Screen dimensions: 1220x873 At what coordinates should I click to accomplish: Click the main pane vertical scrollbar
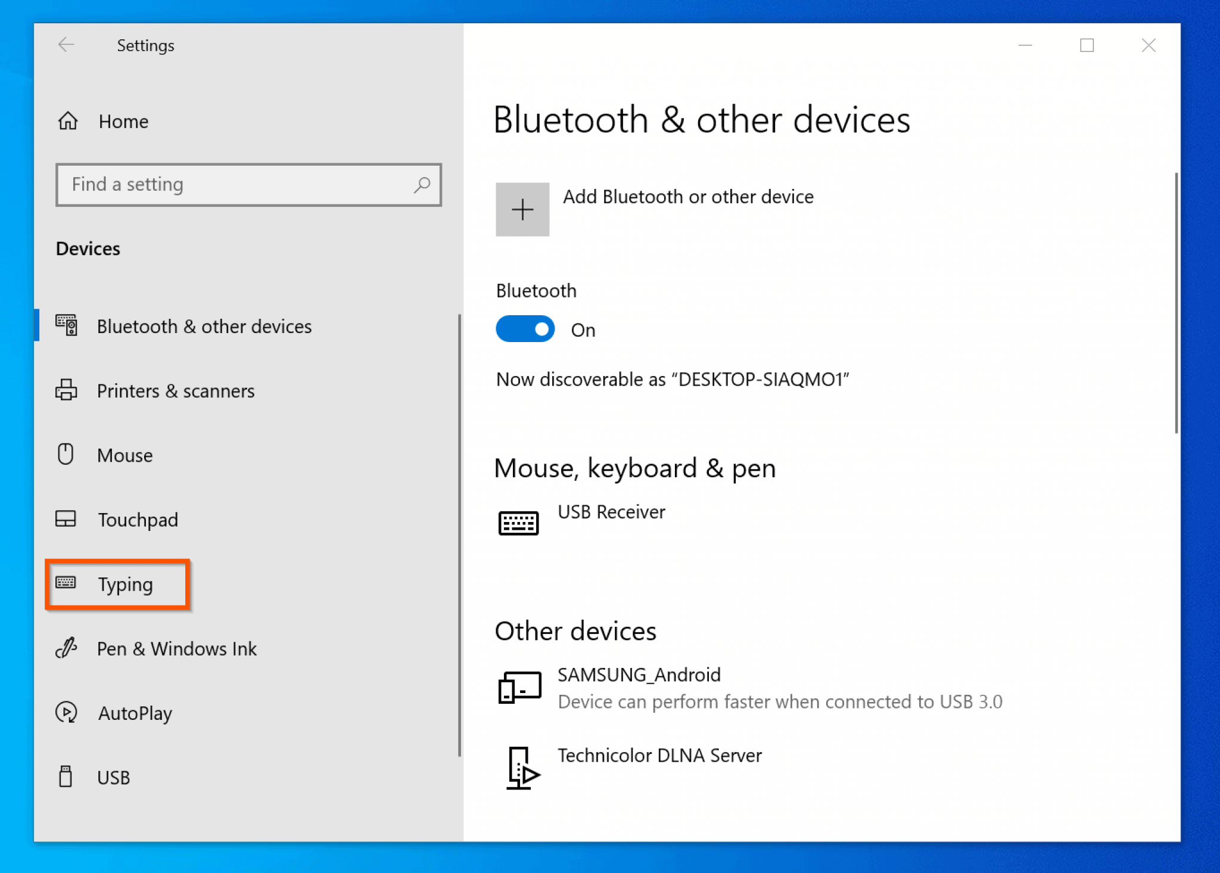pos(1176,303)
